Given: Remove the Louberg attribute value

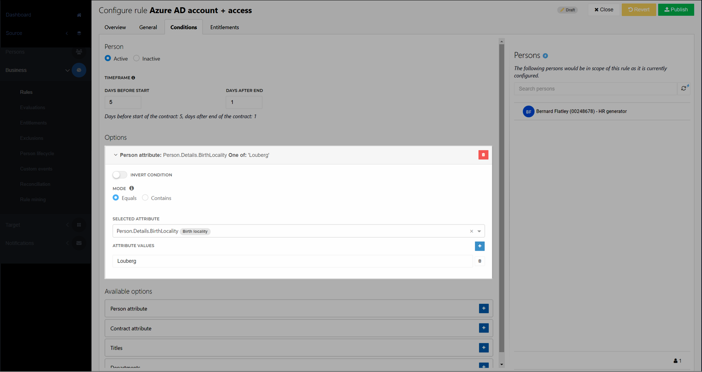Looking at the screenshot, I should pyautogui.click(x=480, y=261).
